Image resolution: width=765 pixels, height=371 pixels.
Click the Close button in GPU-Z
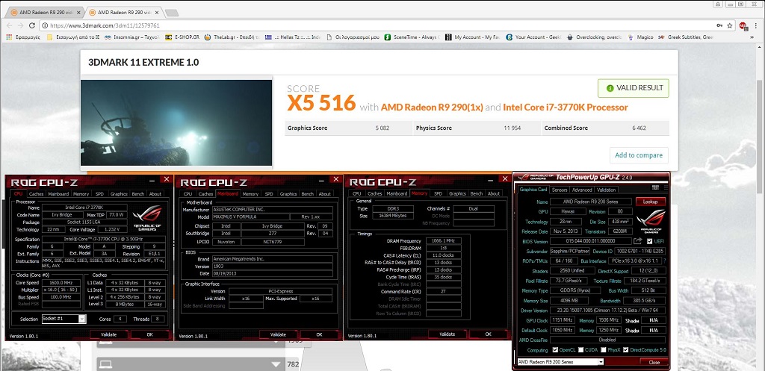(x=654, y=362)
